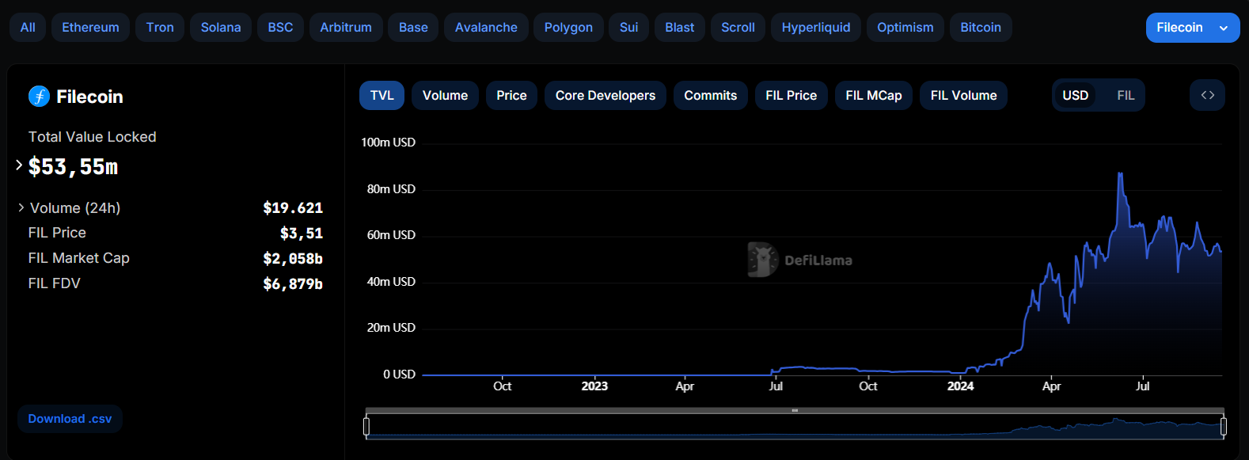Select the Solana chain tab
Screen dimensions: 1249x460
click(221, 27)
